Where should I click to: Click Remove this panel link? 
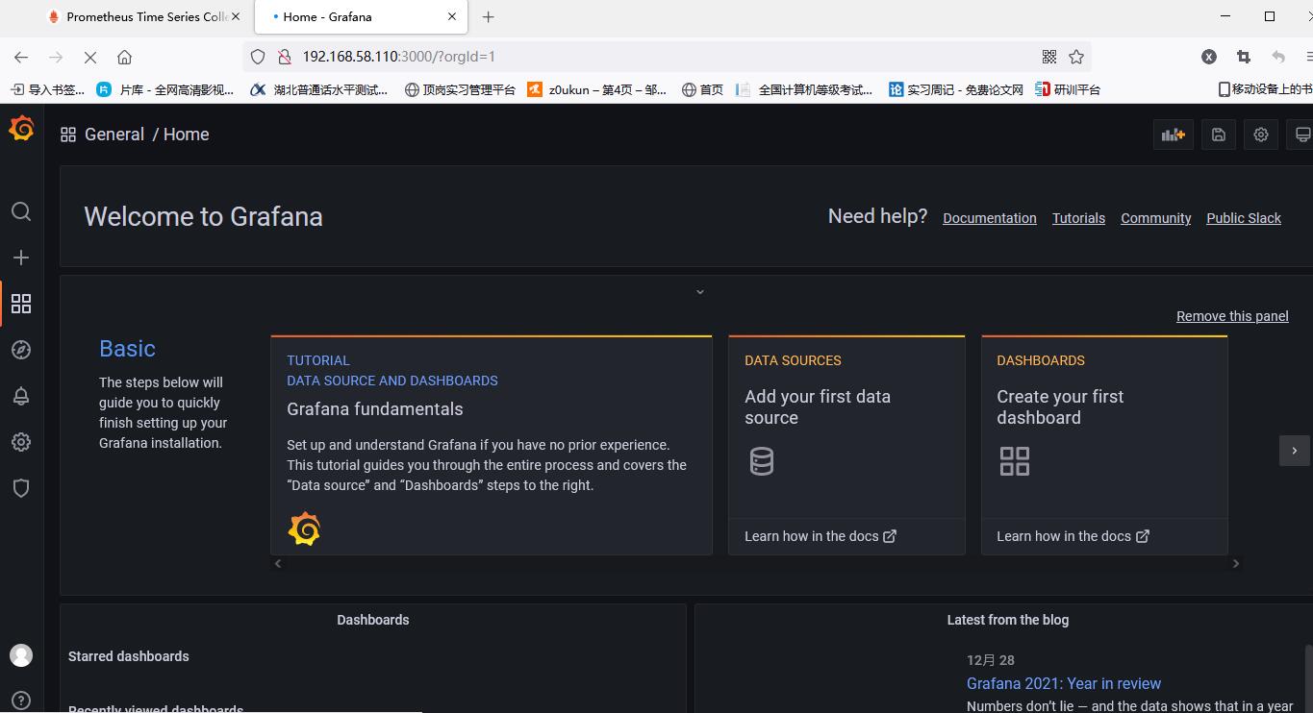click(x=1232, y=316)
